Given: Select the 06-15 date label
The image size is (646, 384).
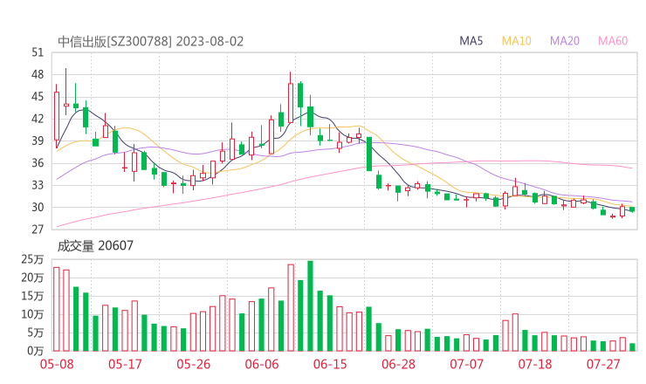Looking at the screenshot, I should (330, 364).
